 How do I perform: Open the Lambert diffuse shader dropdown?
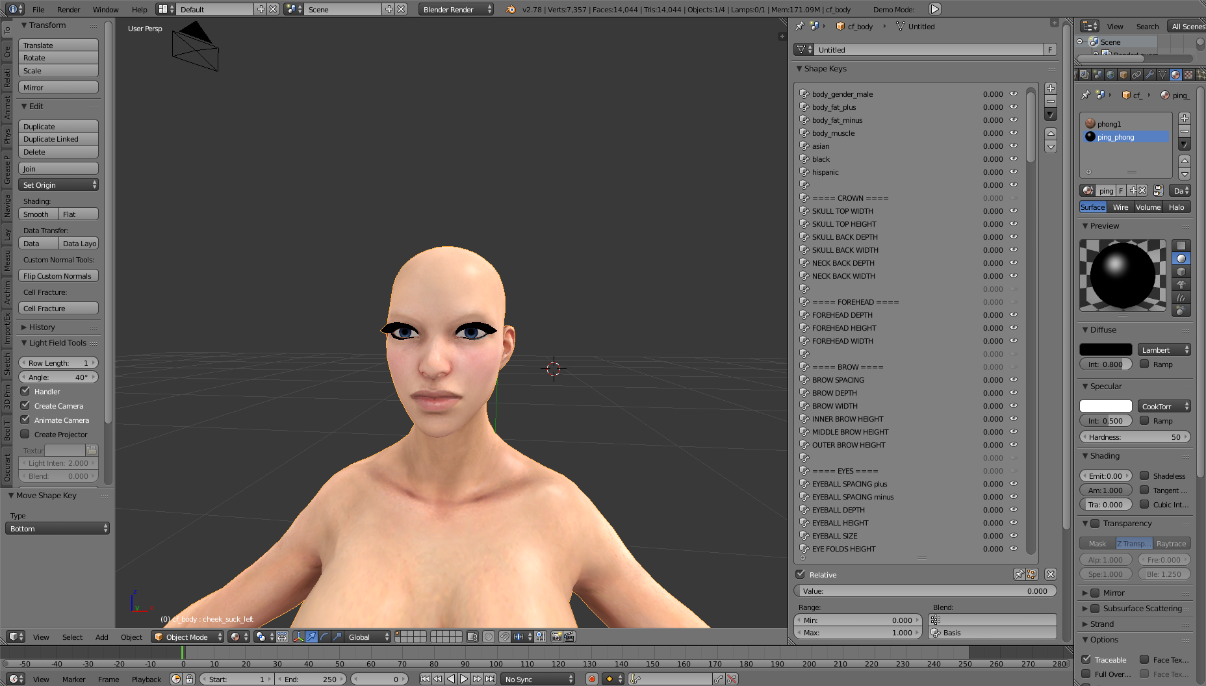pyautogui.click(x=1164, y=349)
